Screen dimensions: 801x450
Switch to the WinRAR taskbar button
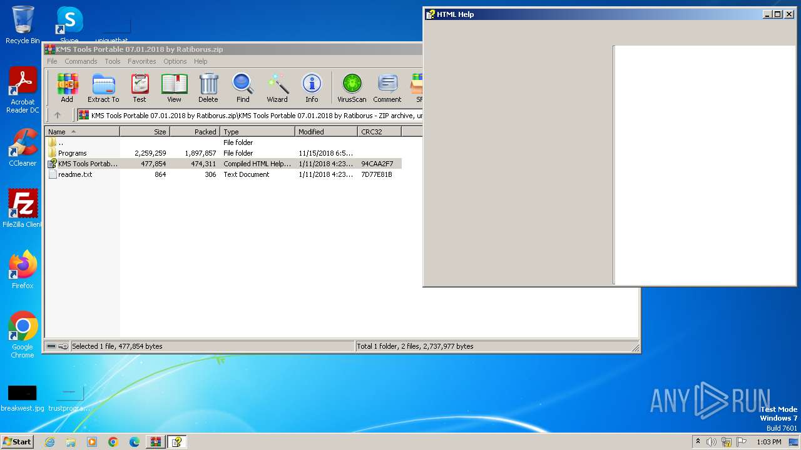[156, 442]
